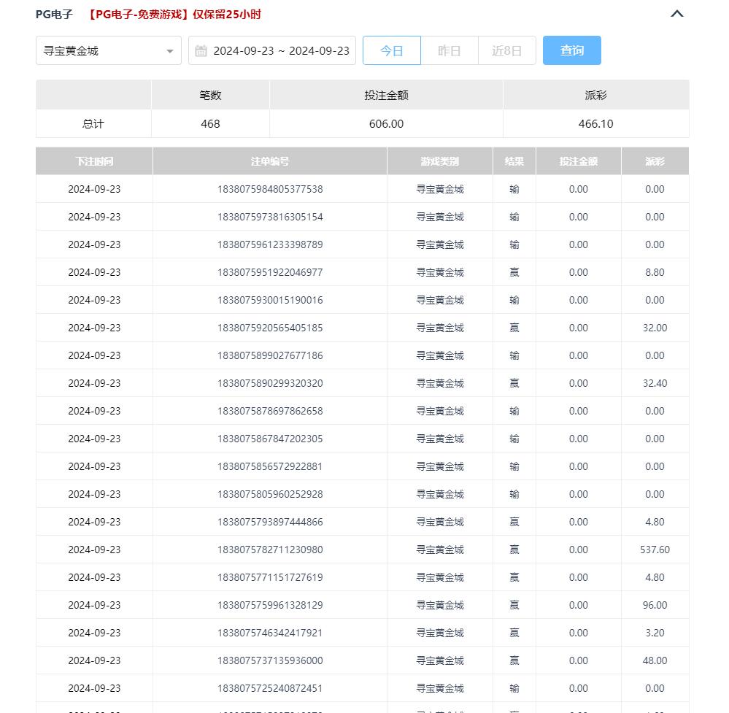Click the calendar icon in date field
The image size is (729, 713).
point(201,51)
